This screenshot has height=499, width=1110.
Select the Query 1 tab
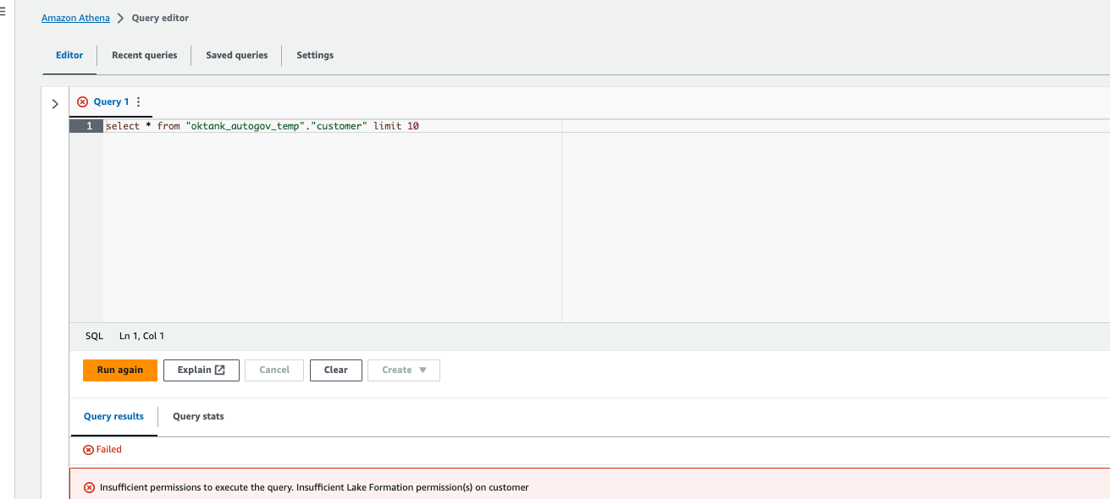pyautogui.click(x=111, y=101)
